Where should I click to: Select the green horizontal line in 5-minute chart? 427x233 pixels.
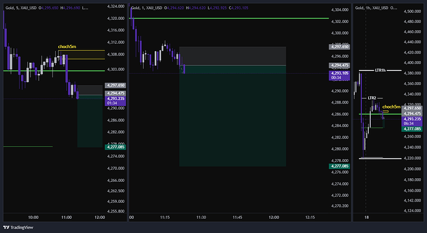pos(54,71)
